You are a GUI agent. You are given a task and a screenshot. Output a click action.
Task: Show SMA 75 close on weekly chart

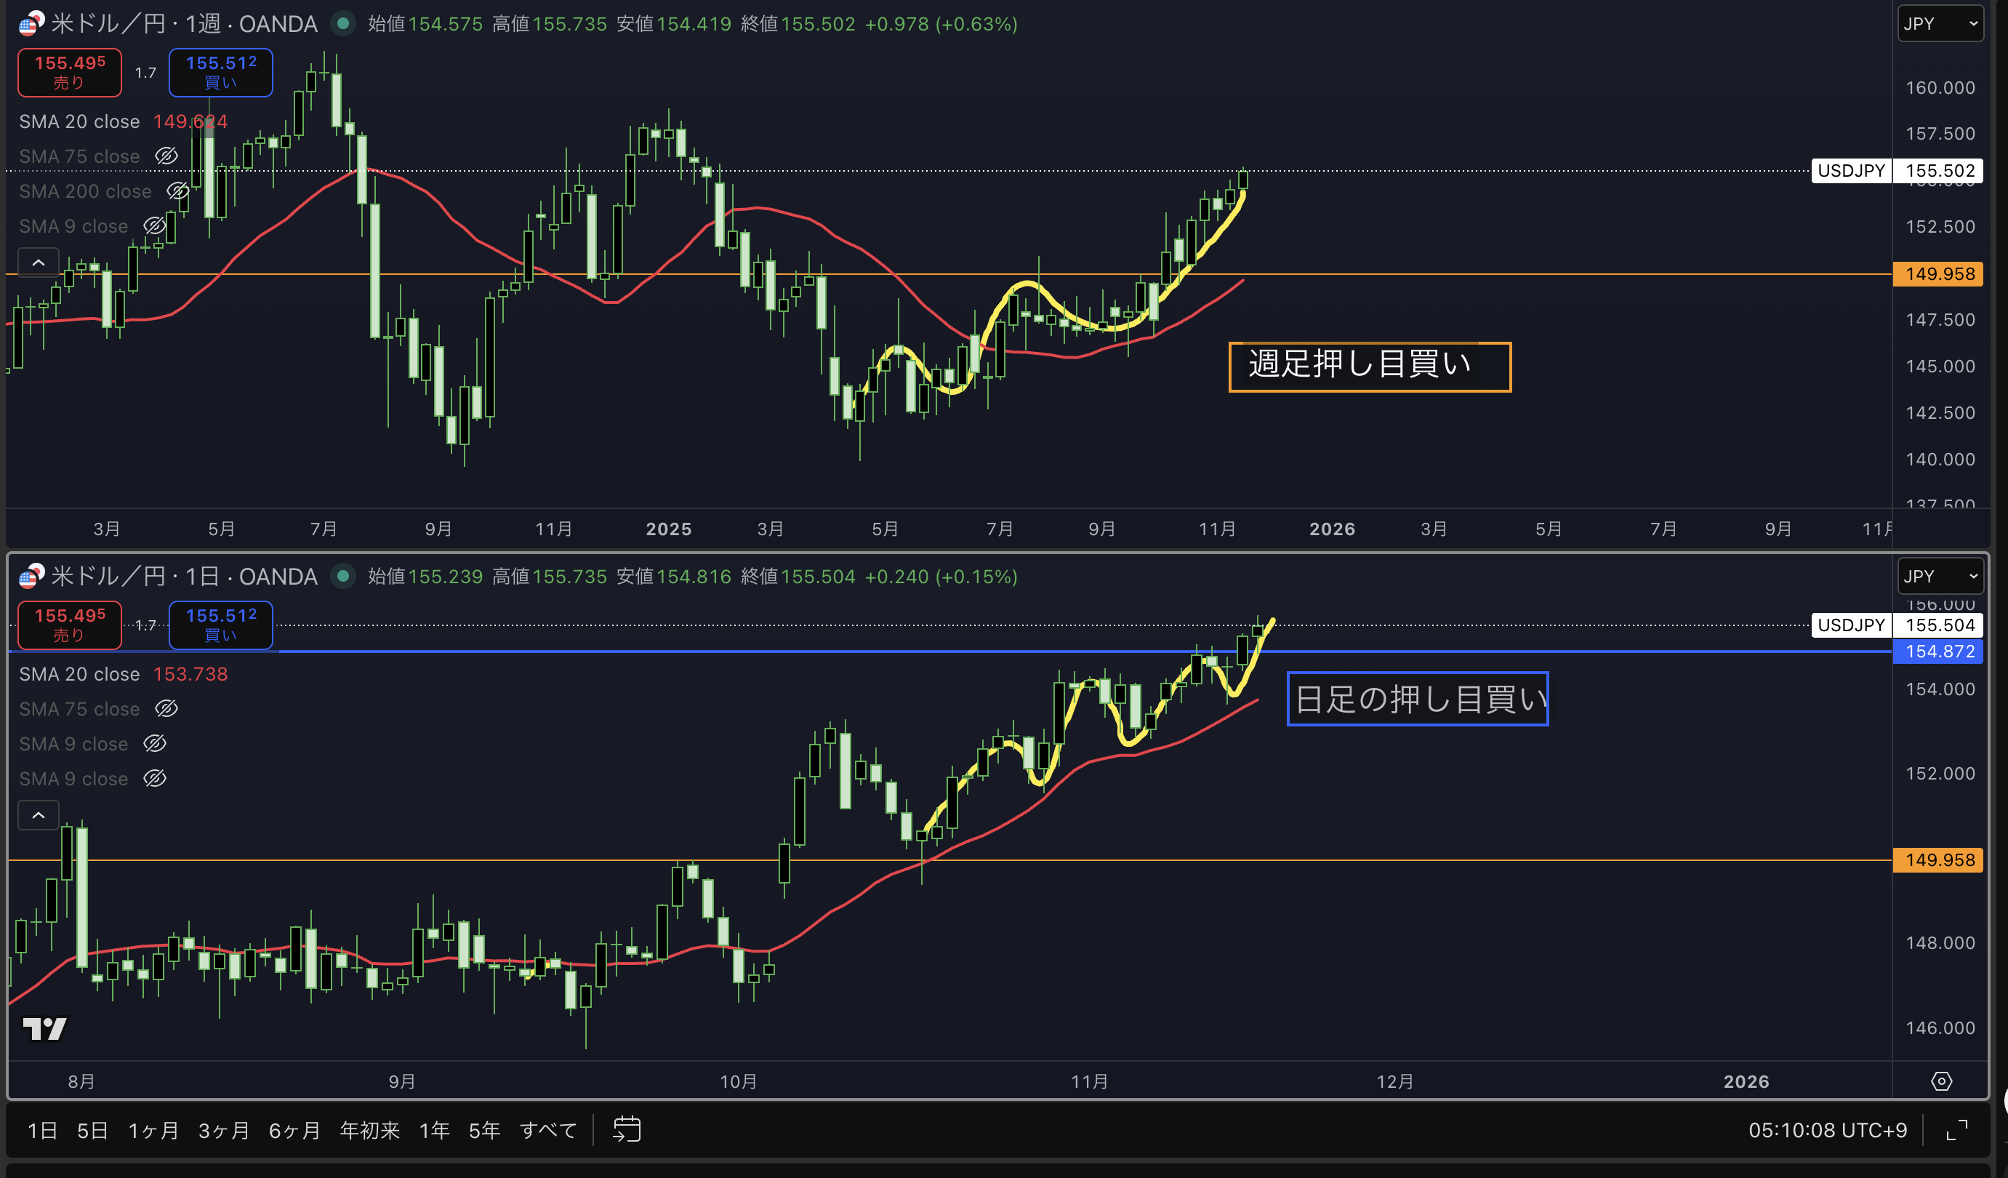tap(166, 156)
